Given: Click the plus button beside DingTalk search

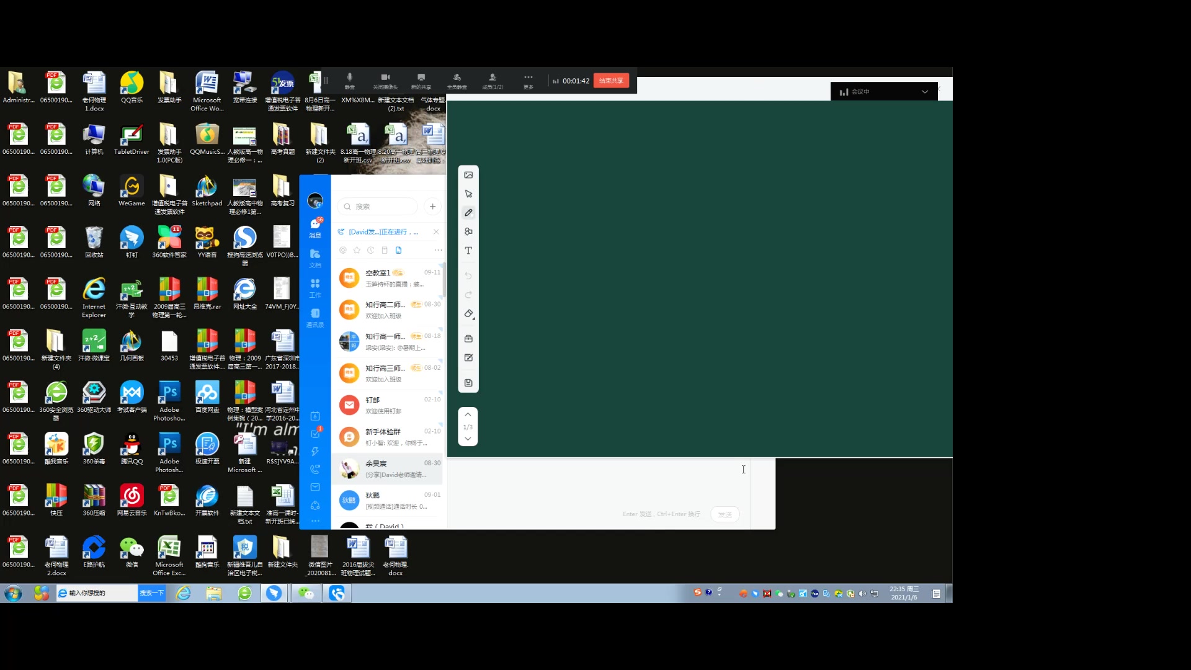Looking at the screenshot, I should click(432, 207).
